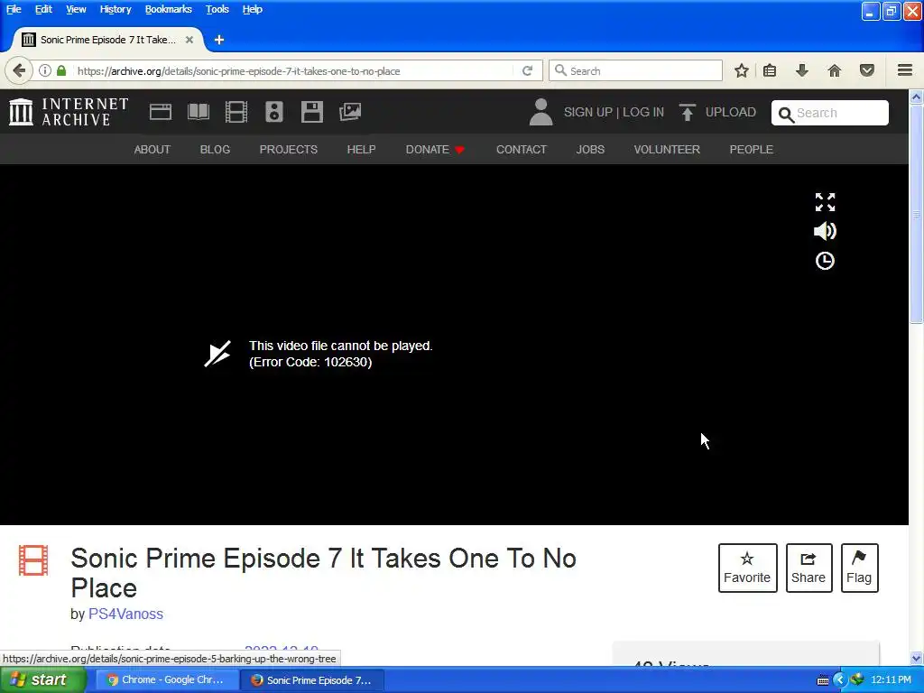924x693 pixels.
Task: Click scrollbar down arrow
Action: [916, 658]
